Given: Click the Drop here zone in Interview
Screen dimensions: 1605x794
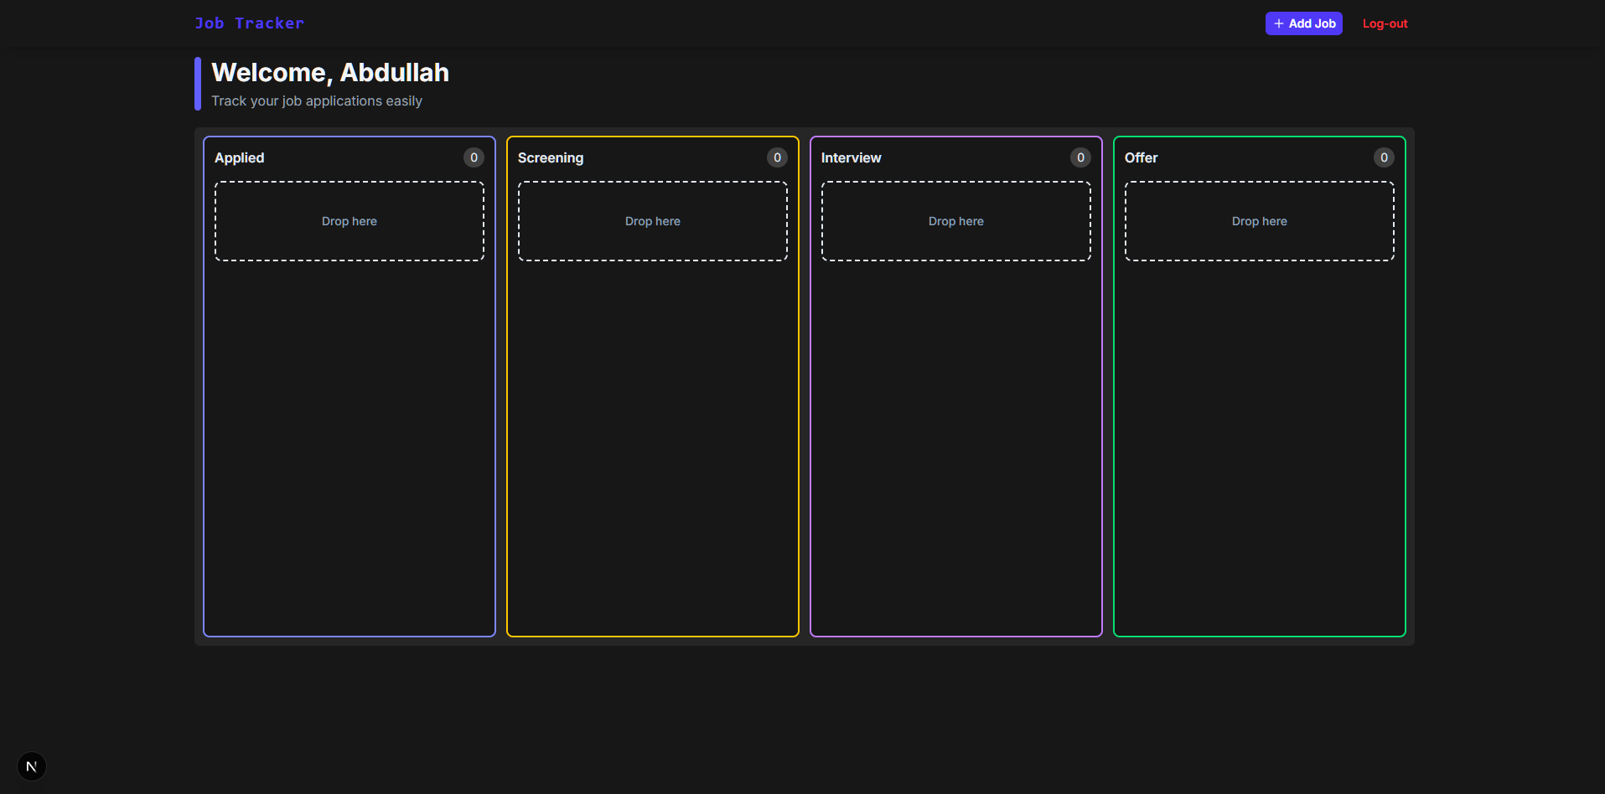Looking at the screenshot, I should (956, 221).
